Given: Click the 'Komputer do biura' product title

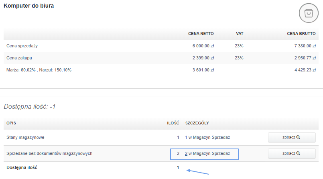Looking at the screenshot, I should 28,6.
